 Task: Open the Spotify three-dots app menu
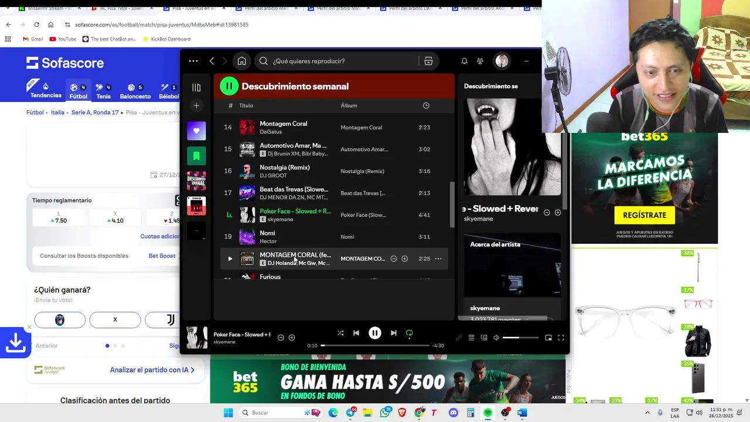tap(193, 61)
